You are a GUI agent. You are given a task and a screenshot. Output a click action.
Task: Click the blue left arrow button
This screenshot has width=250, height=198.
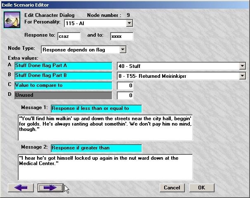[x=21, y=188]
